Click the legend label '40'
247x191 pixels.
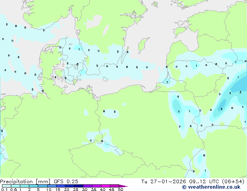(102, 189)
